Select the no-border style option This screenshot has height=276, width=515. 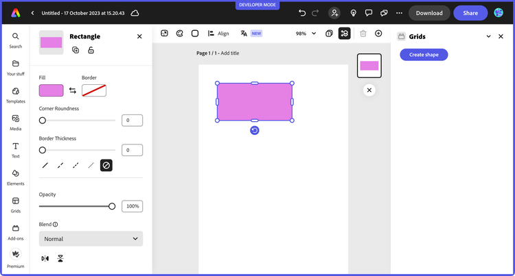pyautogui.click(x=106, y=165)
